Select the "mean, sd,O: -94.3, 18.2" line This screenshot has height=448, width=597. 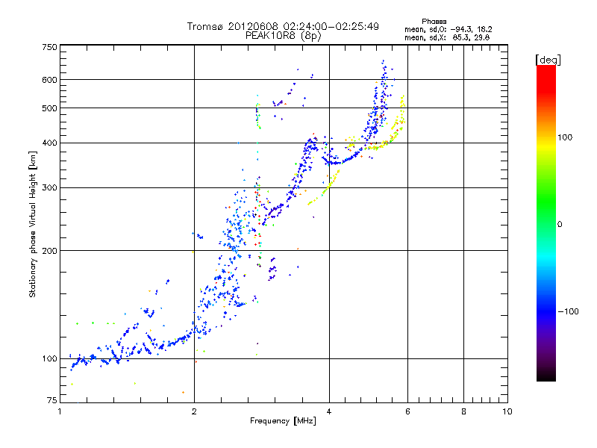pyautogui.click(x=448, y=29)
